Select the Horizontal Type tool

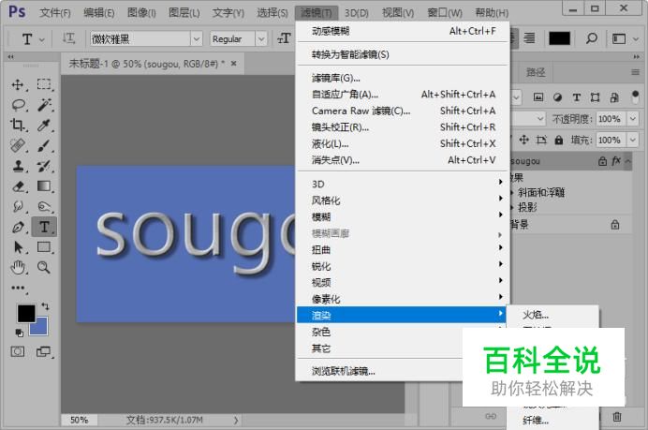pos(44,227)
